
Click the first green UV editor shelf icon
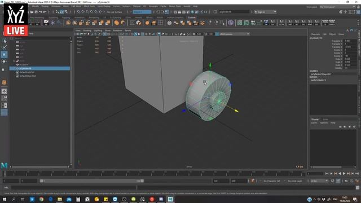click(240, 23)
